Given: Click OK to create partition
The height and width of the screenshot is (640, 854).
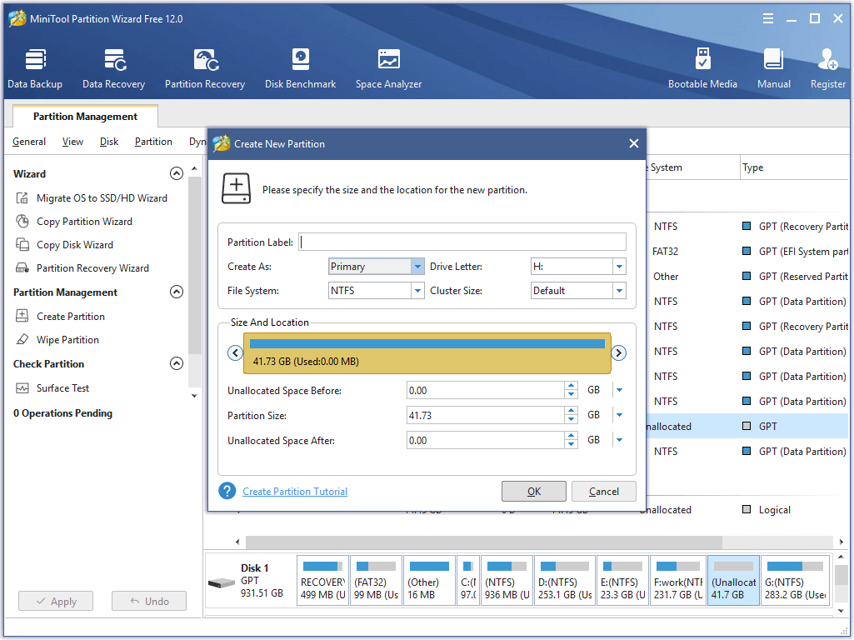Looking at the screenshot, I should click(x=534, y=492).
